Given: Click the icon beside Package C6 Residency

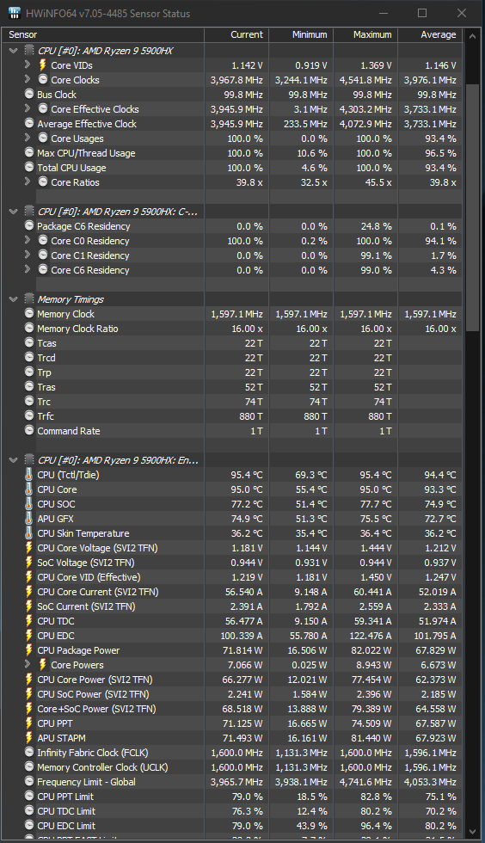Looking at the screenshot, I should pyautogui.click(x=29, y=225).
